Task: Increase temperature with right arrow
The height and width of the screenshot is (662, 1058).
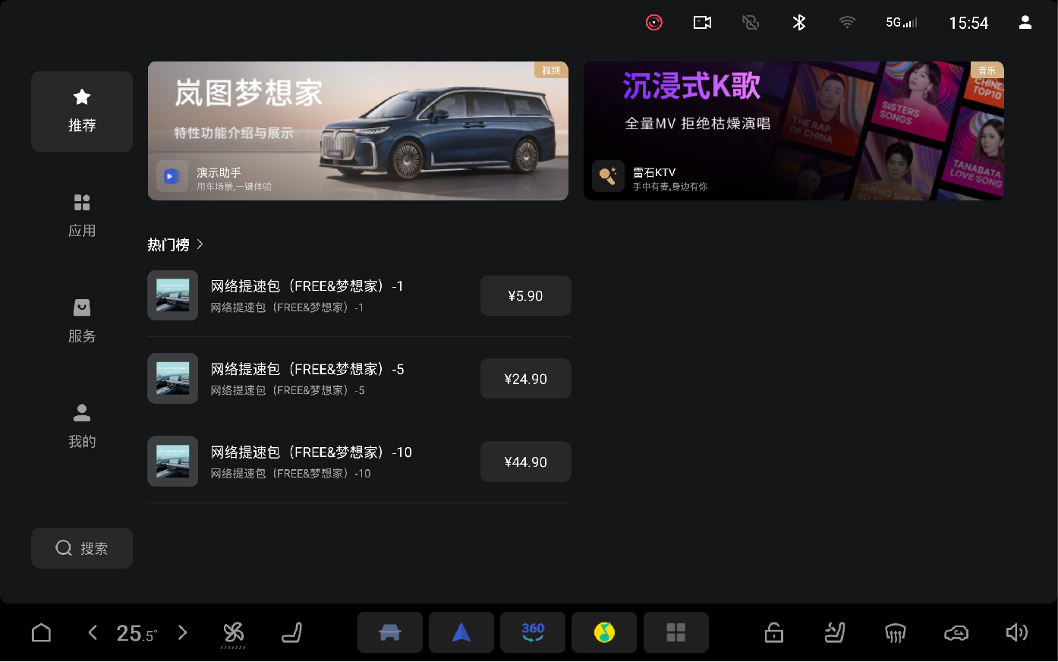Action: click(182, 632)
